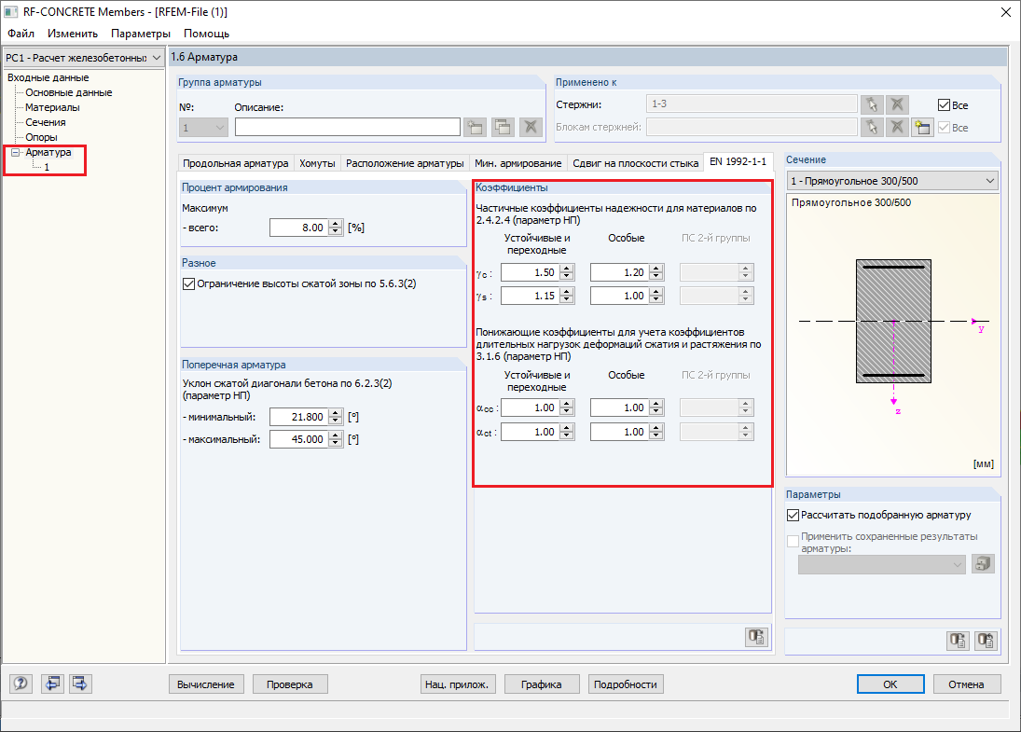Click the Описание input field
This screenshot has width=1021, height=732.
click(x=347, y=127)
